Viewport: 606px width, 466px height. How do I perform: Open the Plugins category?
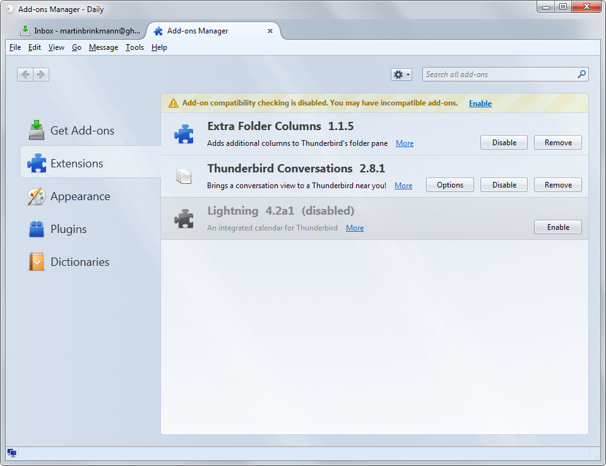tap(90, 229)
